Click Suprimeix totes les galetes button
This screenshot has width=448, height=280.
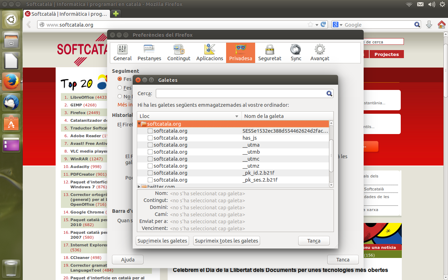pos(226,241)
